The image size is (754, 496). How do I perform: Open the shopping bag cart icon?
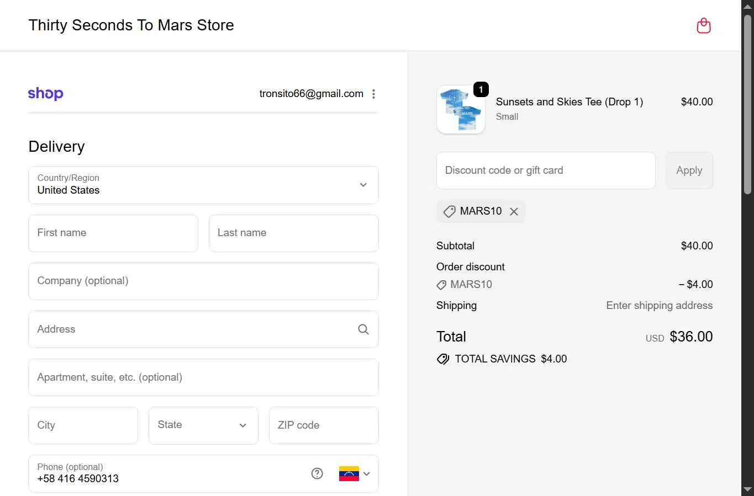pos(703,25)
